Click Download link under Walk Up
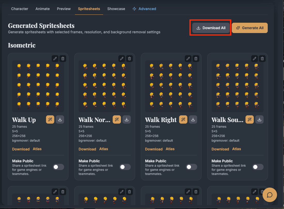 pos(21,149)
